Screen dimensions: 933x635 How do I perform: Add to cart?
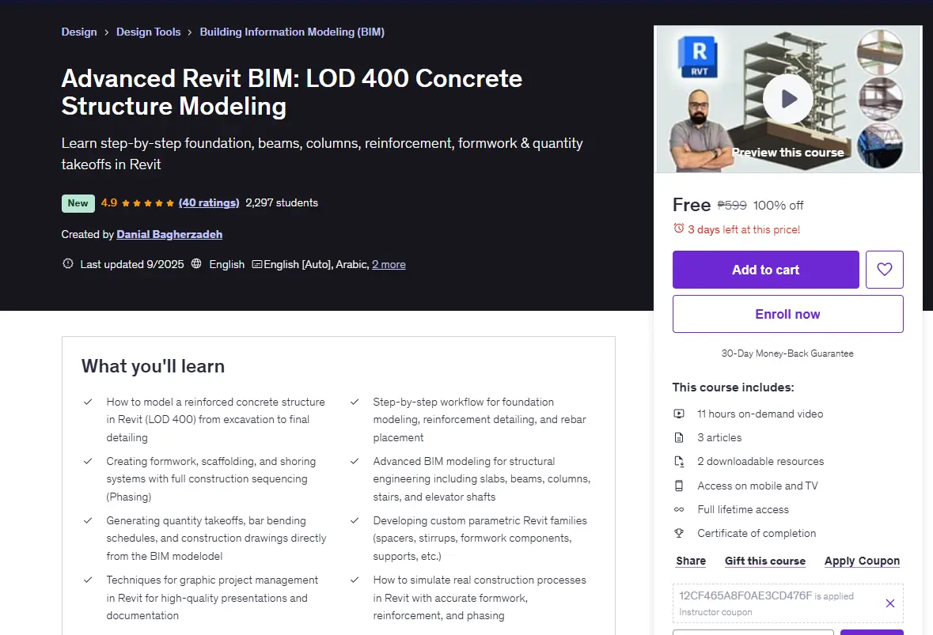[x=766, y=270]
